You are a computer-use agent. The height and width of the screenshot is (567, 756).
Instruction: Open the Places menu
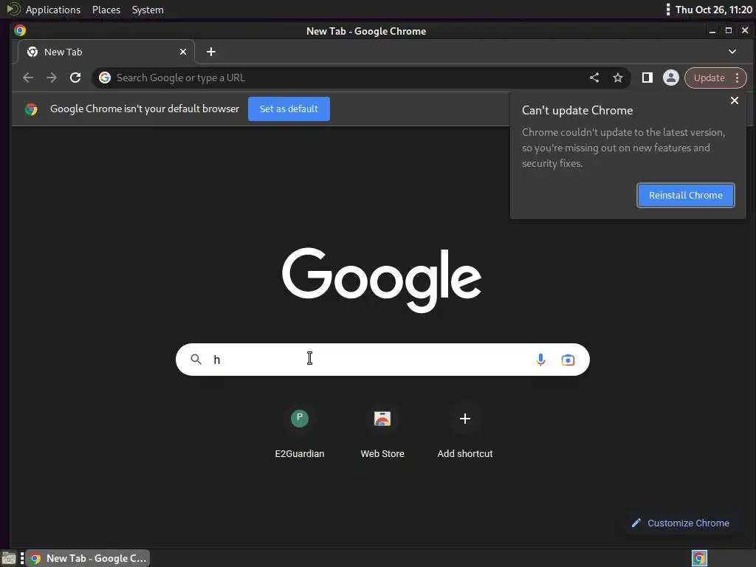(x=106, y=10)
